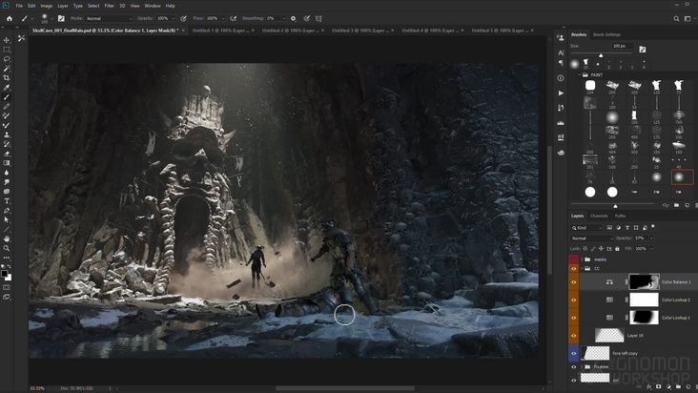This screenshot has height=393, width=698.
Task: Select the Crop tool
Action: pos(7,78)
